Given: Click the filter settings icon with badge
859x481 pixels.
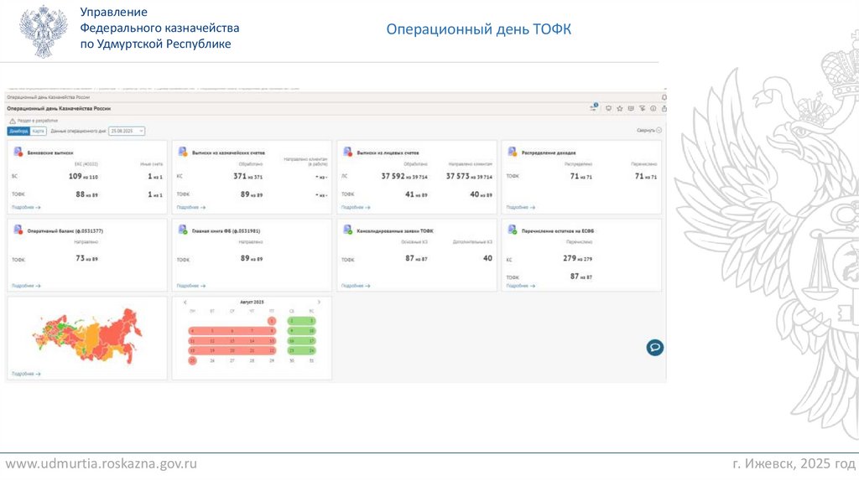Looking at the screenshot, I should click(593, 108).
